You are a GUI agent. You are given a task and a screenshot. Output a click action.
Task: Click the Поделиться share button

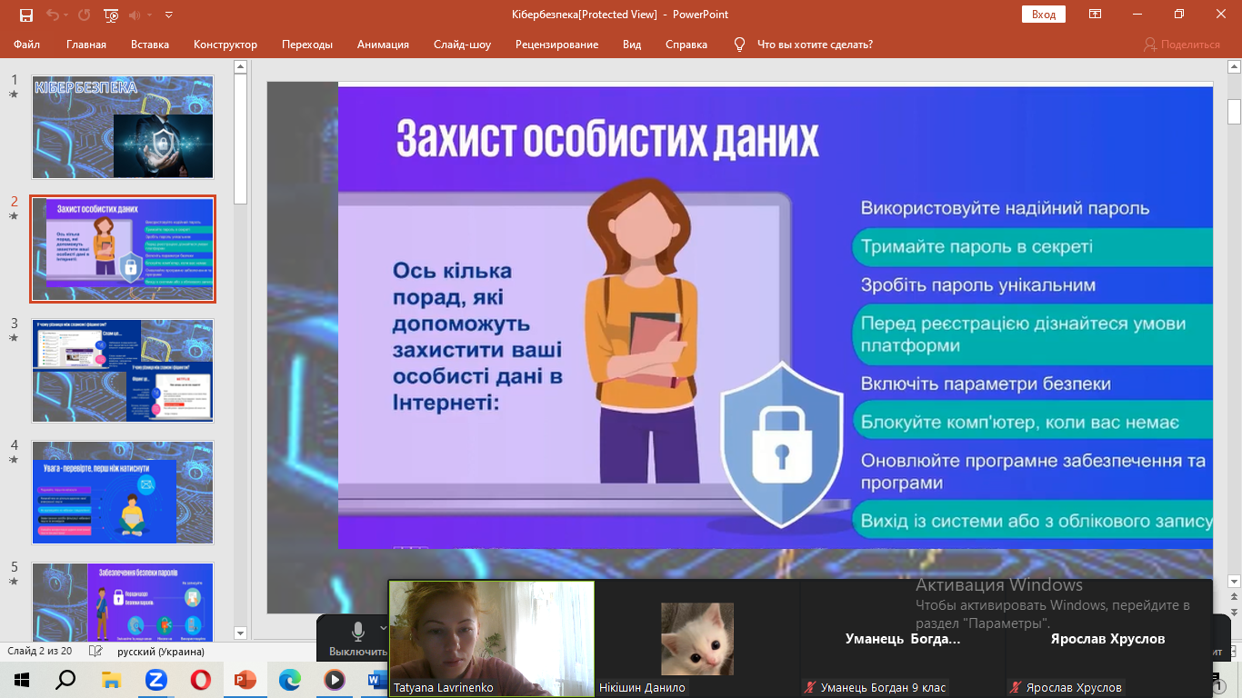coord(1181,45)
